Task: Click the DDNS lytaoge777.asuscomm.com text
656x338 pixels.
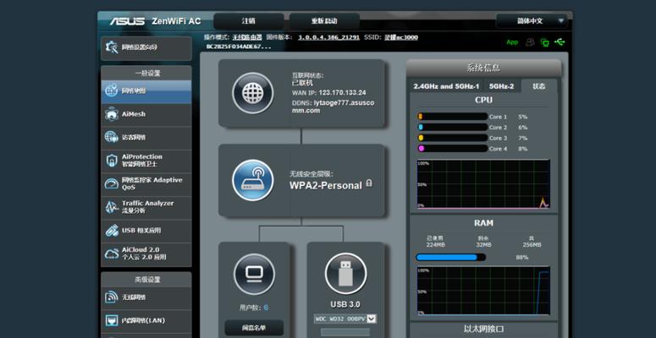Action: 333,106
